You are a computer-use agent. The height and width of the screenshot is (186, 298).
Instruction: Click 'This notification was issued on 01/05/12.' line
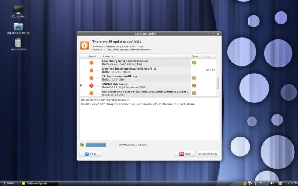(105, 100)
